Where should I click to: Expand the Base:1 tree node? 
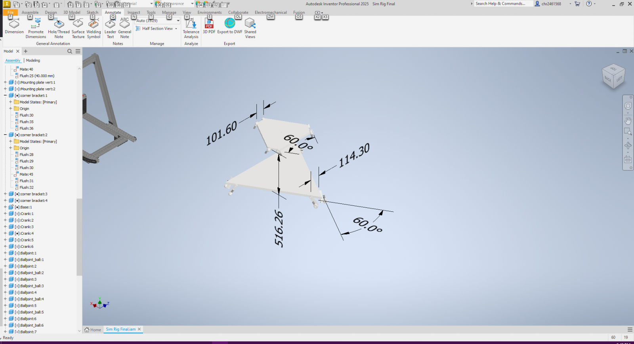(x=6, y=207)
